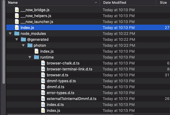The width and height of the screenshot is (170, 115).
Task: Click the date of @generated row
Action: coord(119,40)
